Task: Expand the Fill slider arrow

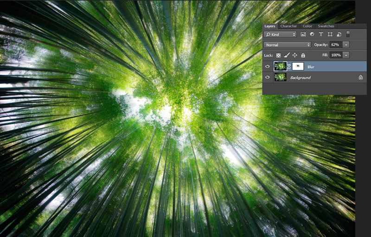Action: pyautogui.click(x=346, y=55)
